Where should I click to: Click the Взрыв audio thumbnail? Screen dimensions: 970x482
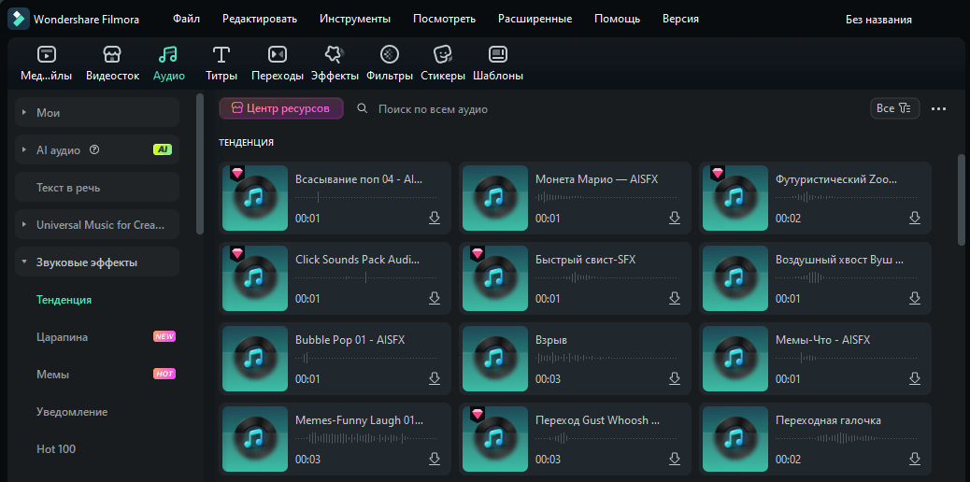pos(495,359)
